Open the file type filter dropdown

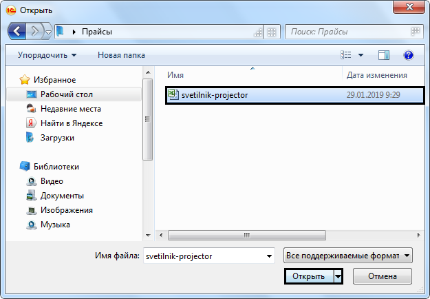pyautogui.click(x=347, y=256)
